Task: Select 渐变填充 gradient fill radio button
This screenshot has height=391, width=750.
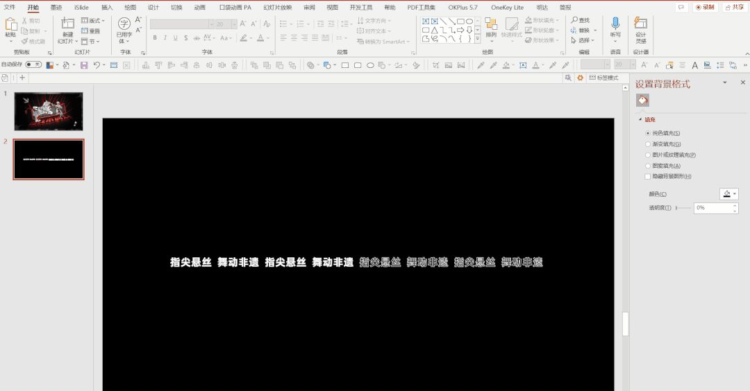Action: coord(648,144)
